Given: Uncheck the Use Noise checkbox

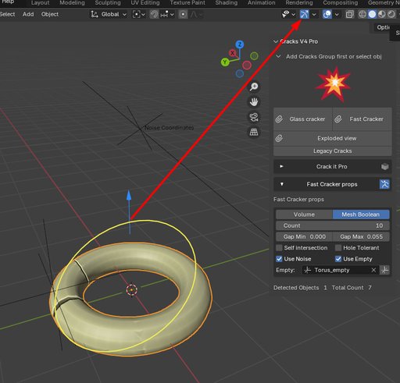Looking at the screenshot, I should [x=279, y=259].
